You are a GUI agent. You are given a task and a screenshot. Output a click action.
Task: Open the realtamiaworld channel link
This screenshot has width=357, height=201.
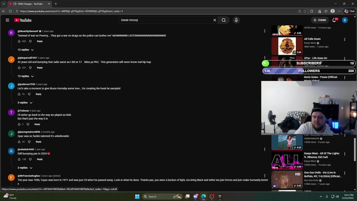312,138
